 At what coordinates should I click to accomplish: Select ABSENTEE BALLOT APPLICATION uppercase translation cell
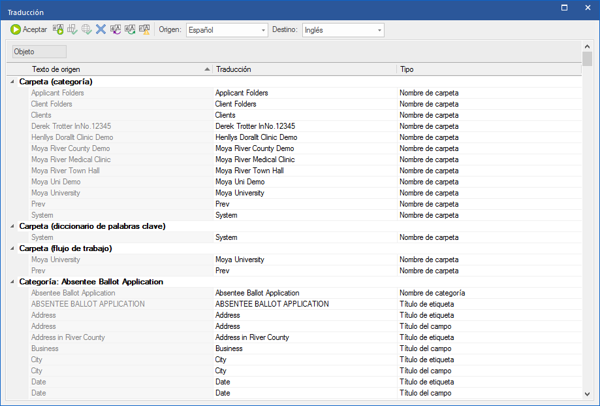(305, 304)
